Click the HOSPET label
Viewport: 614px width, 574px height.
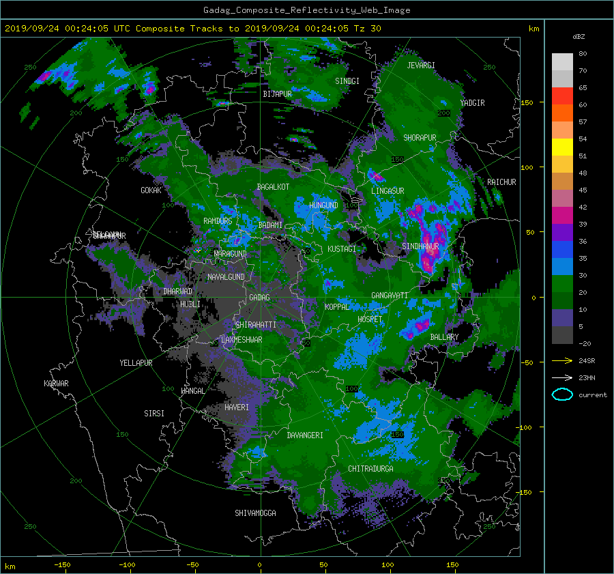(x=370, y=319)
